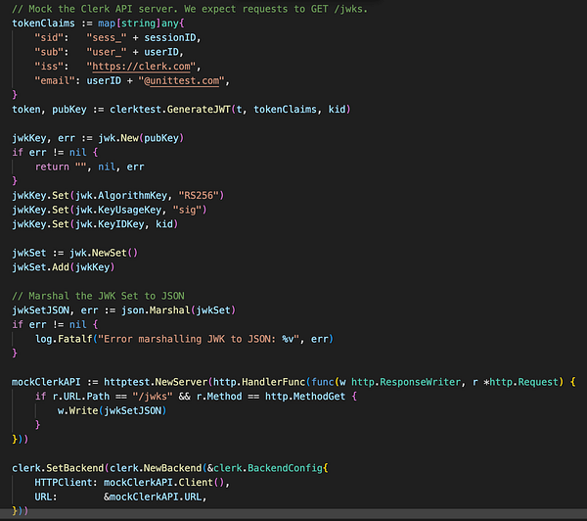Click sessionID identifier

click(x=170, y=37)
